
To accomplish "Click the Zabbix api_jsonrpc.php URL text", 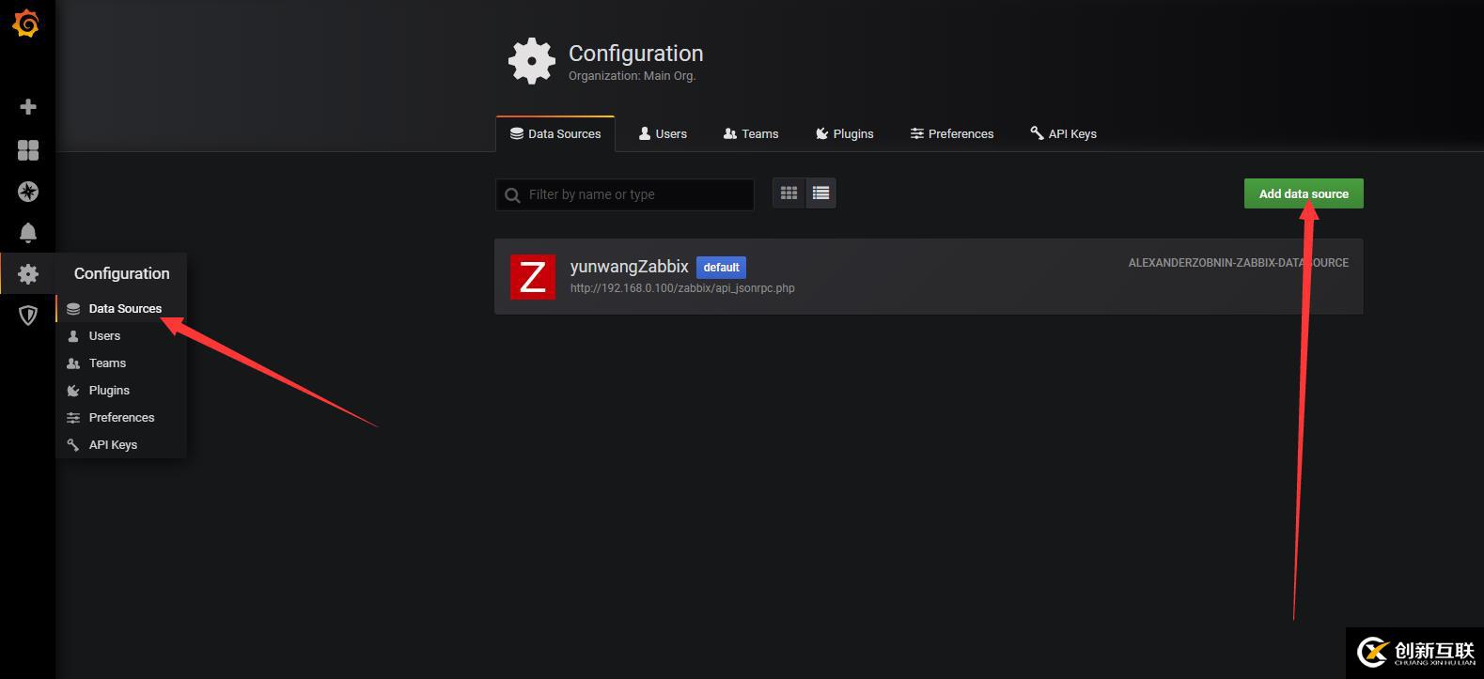I will pyautogui.click(x=682, y=288).
